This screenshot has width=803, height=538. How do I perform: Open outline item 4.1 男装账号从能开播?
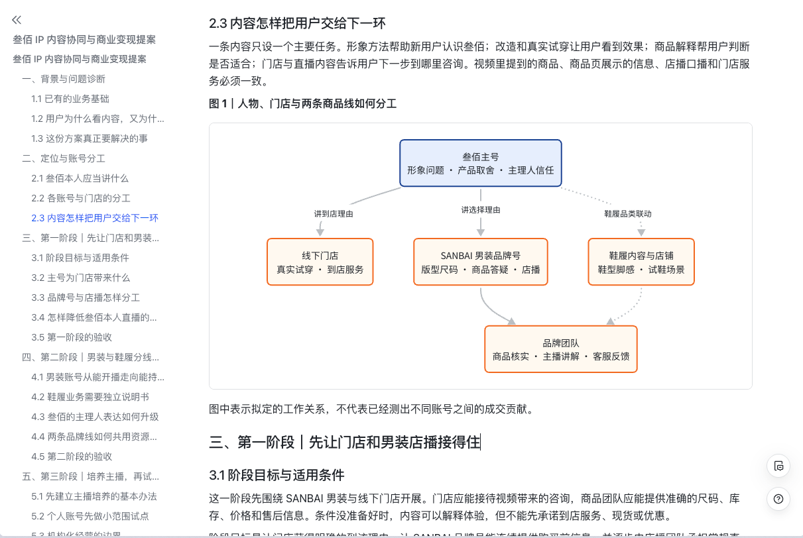point(97,377)
